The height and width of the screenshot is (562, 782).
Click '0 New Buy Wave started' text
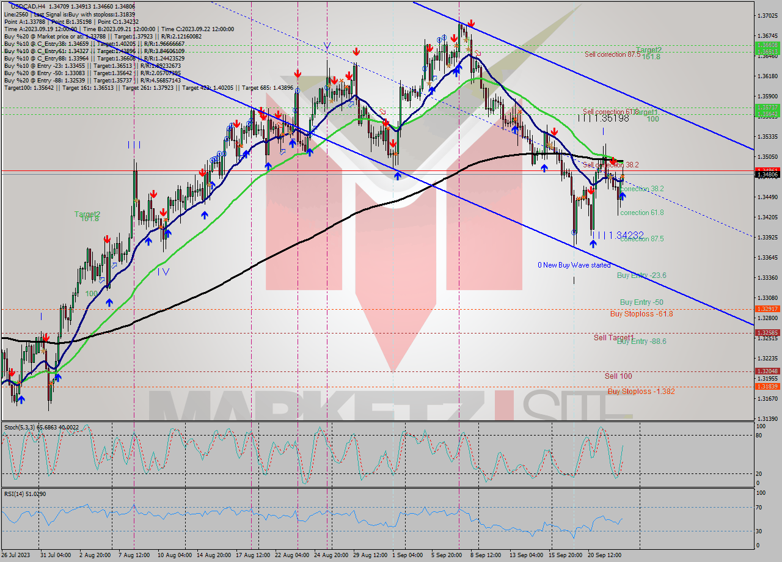click(x=574, y=265)
